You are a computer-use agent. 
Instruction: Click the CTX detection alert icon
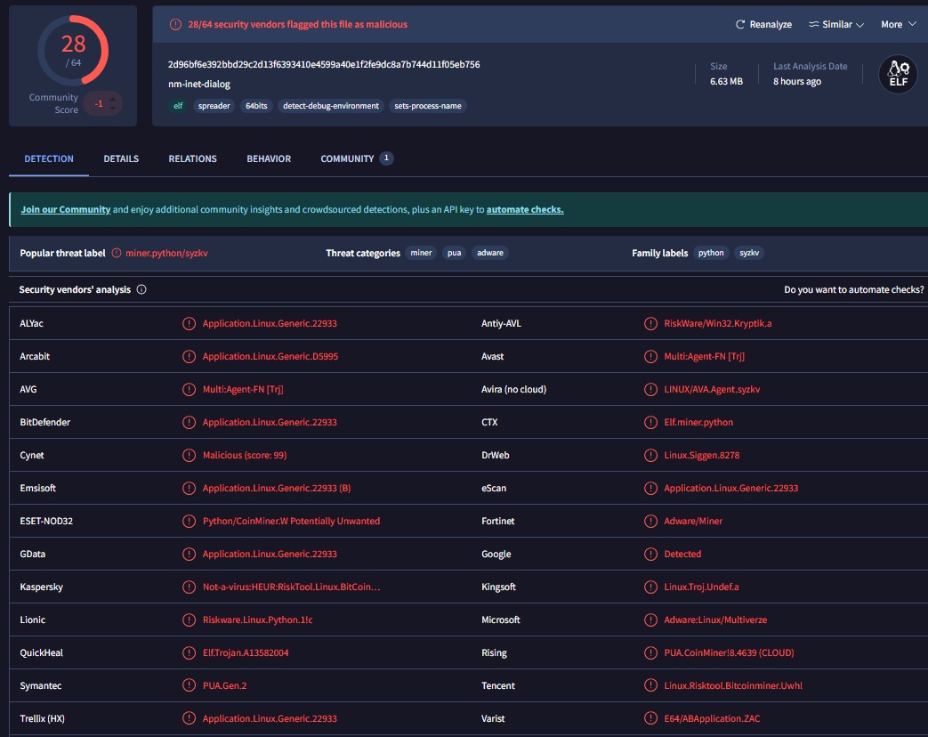click(650, 422)
